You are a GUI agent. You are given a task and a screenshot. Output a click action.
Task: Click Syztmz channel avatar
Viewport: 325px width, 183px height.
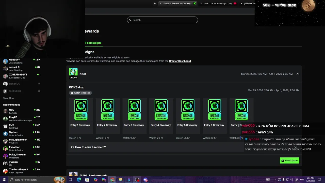5,134
